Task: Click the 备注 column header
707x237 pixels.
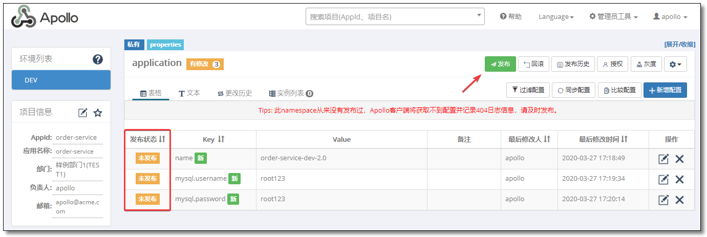Action: coord(464,139)
